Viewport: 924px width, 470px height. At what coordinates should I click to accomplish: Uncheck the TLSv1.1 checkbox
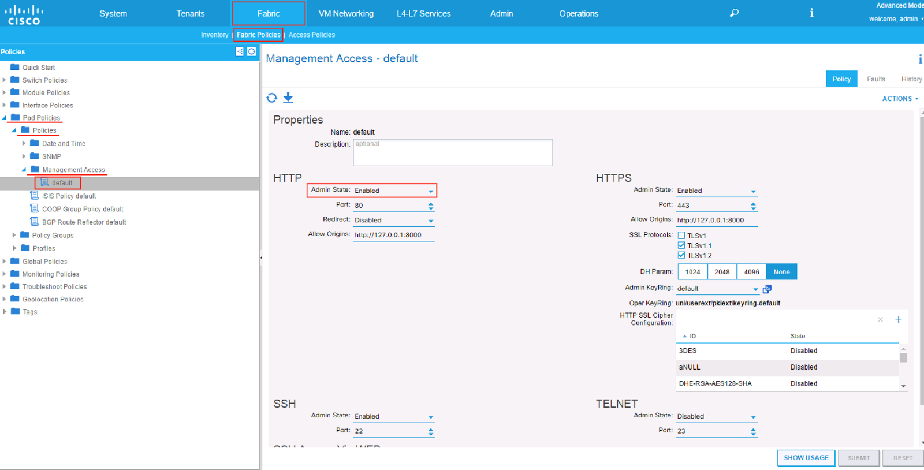(x=681, y=245)
